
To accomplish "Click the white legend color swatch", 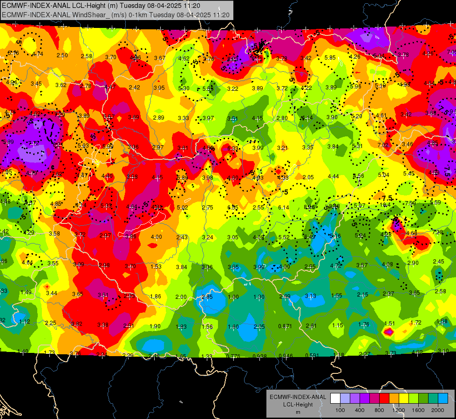I will tap(335, 398).
